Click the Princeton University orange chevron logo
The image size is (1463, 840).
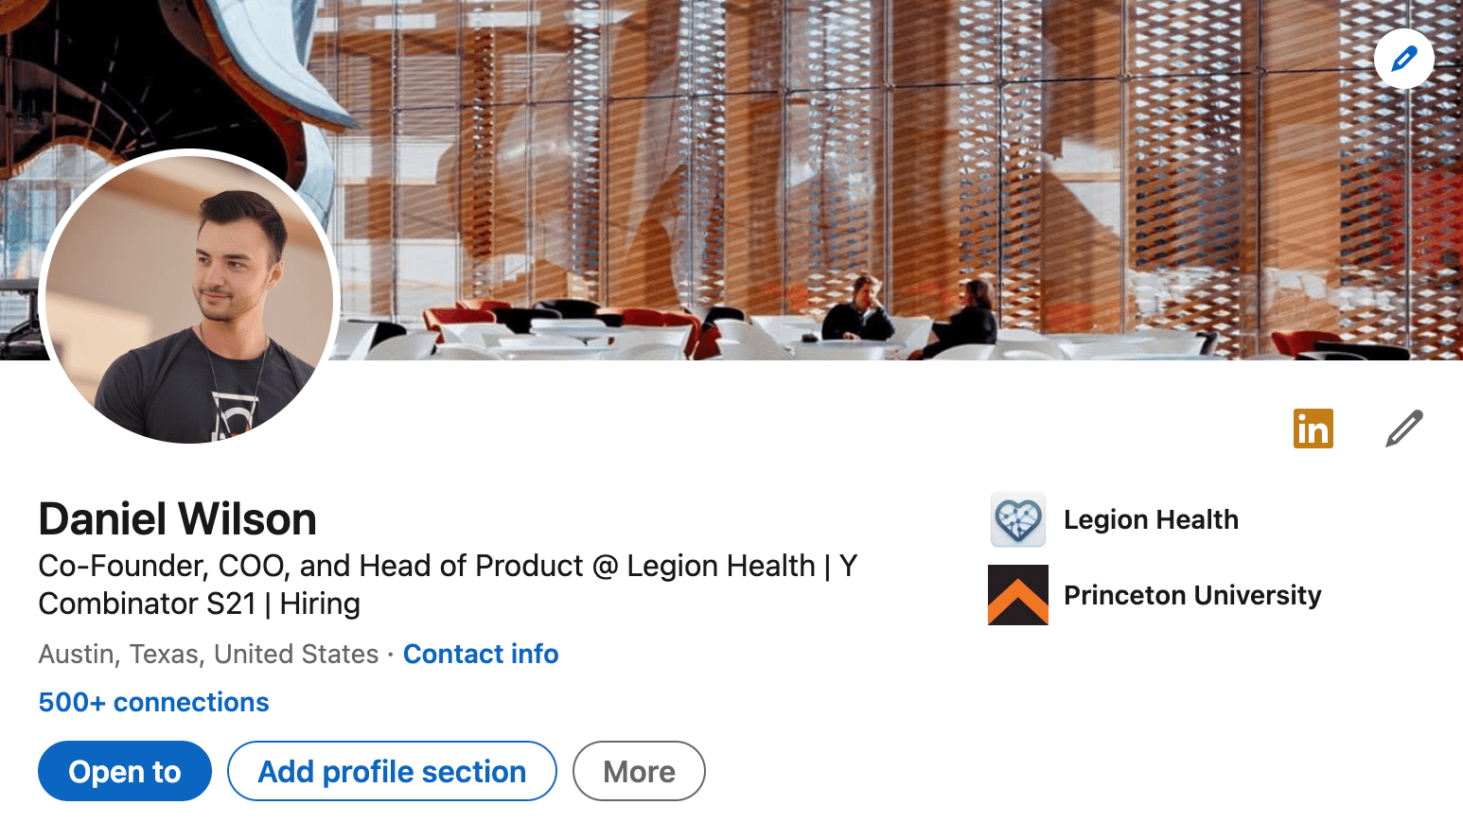pos(1018,595)
